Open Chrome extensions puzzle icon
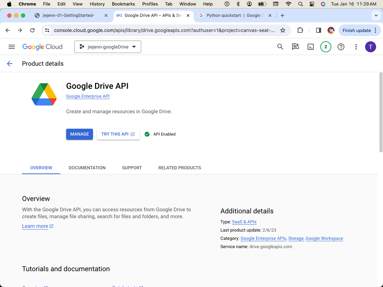Viewport: 383px width, 287px height. [300, 30]
